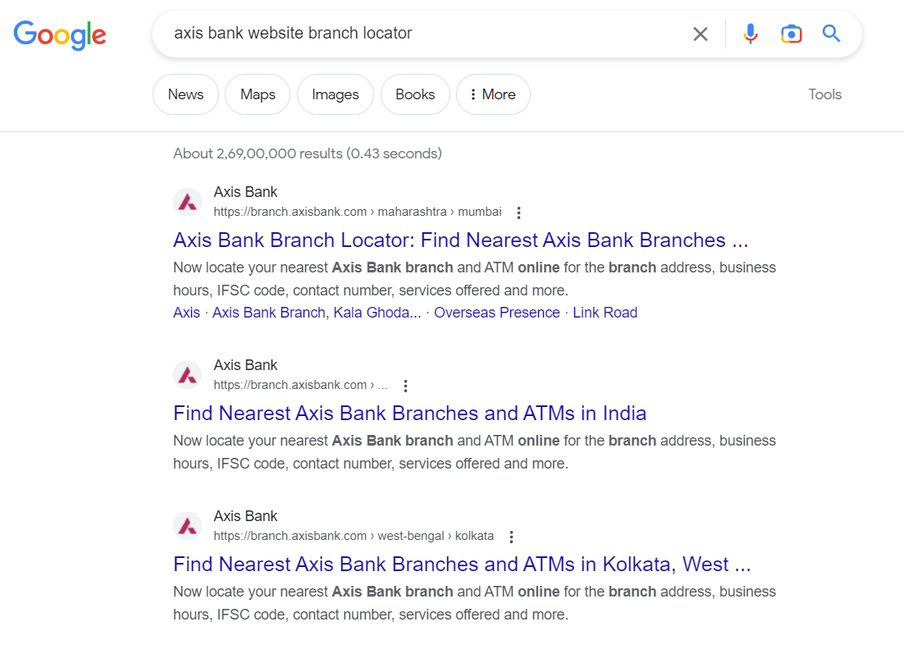Viewport: 904px width, 654px height.
Task: Open search by image camera icon
Action: 791,34
